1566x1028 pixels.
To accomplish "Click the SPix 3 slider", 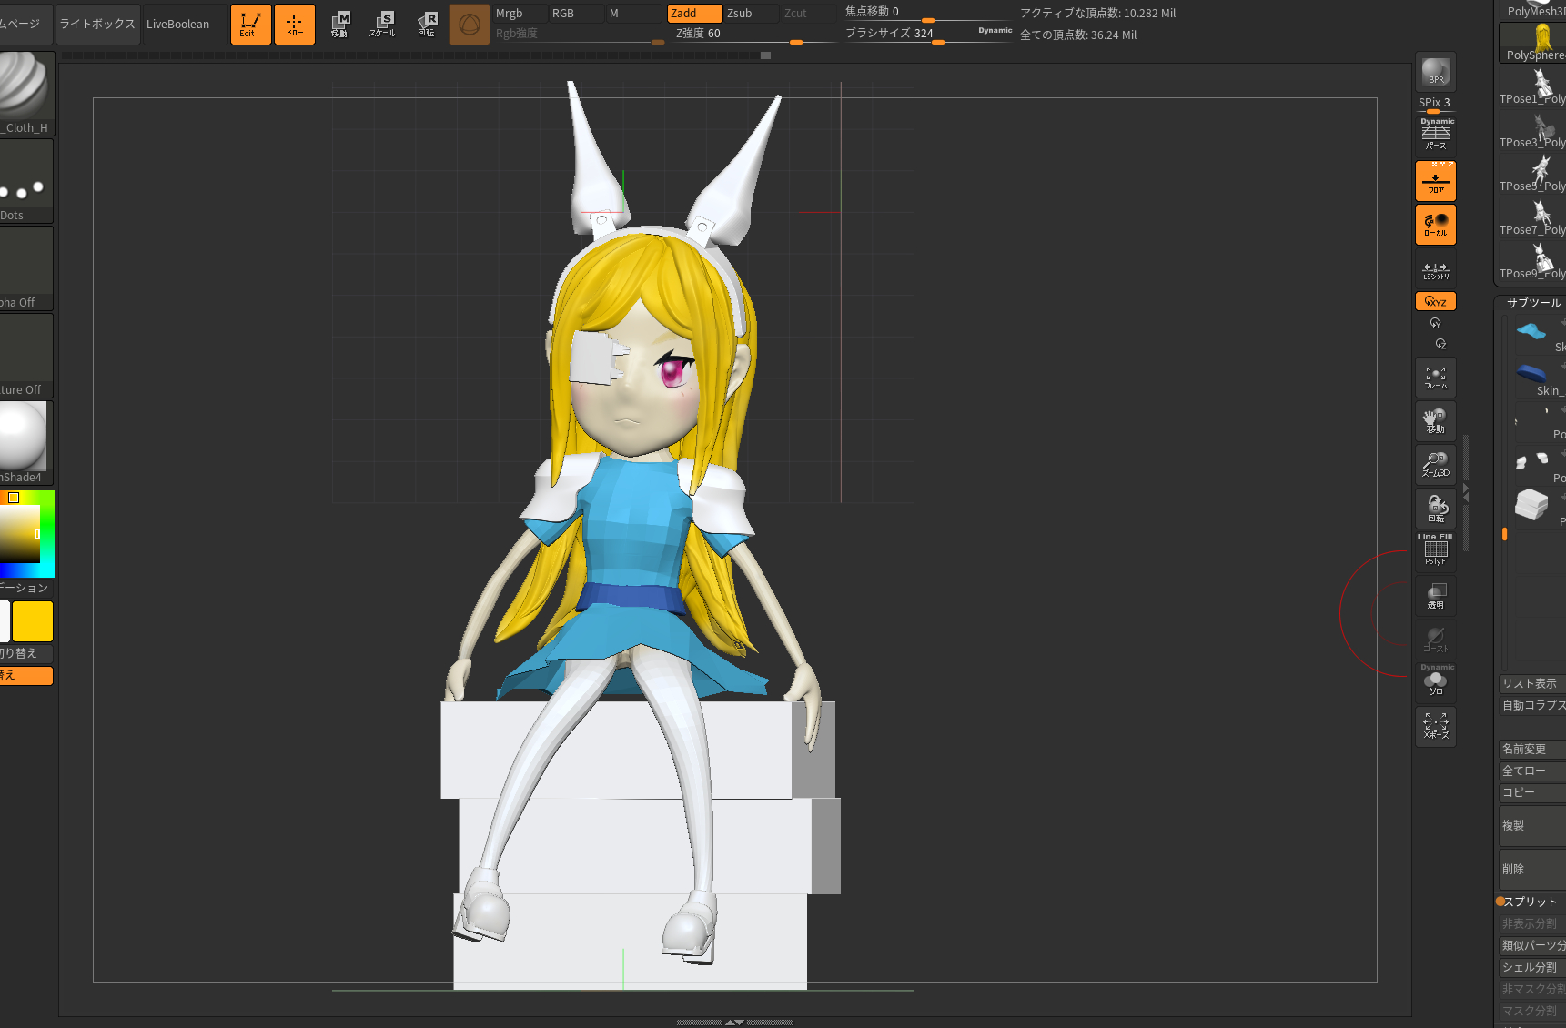I will (1435, 104).
